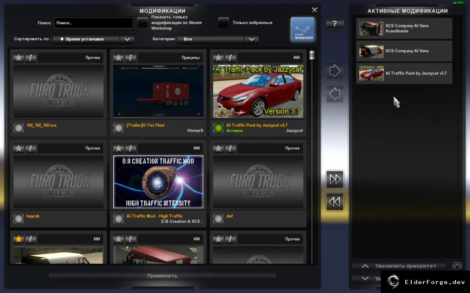This screenshot has height=293, width=470.
Task: Select AI Traffic Pack by Jazzycat v3.7 in active list
Action: (404, 73)
